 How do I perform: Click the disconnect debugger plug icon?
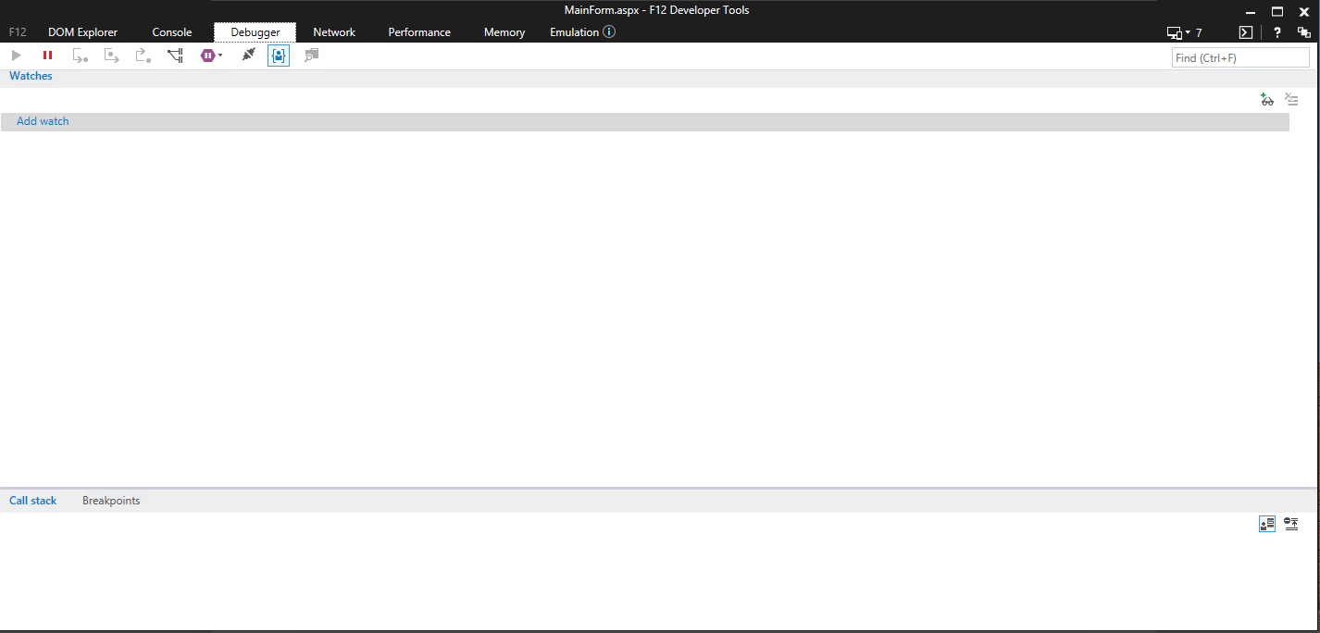[248, 56]
